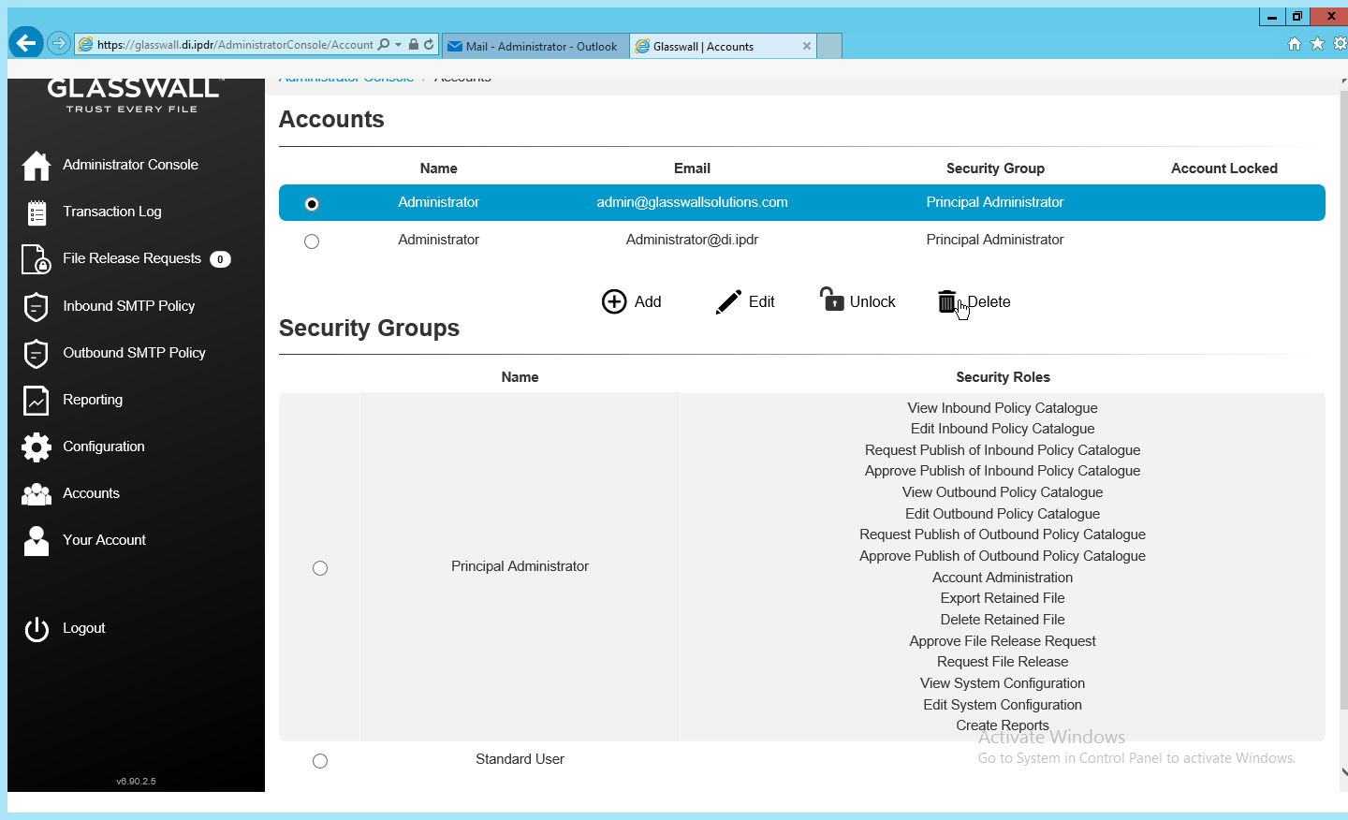
Task: Select the Administrator@di.ipdr account radio button
Action: tap(312, 242)
